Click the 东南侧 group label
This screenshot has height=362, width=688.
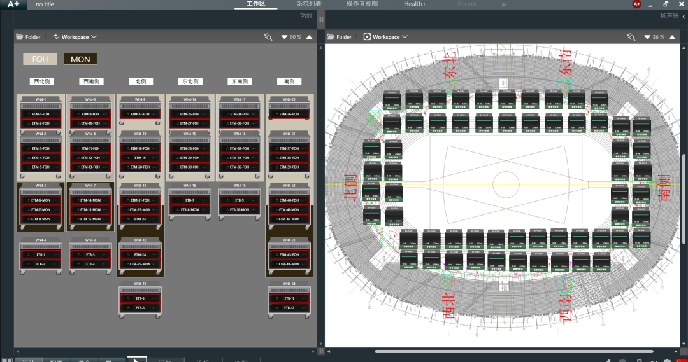click(239, 81)
